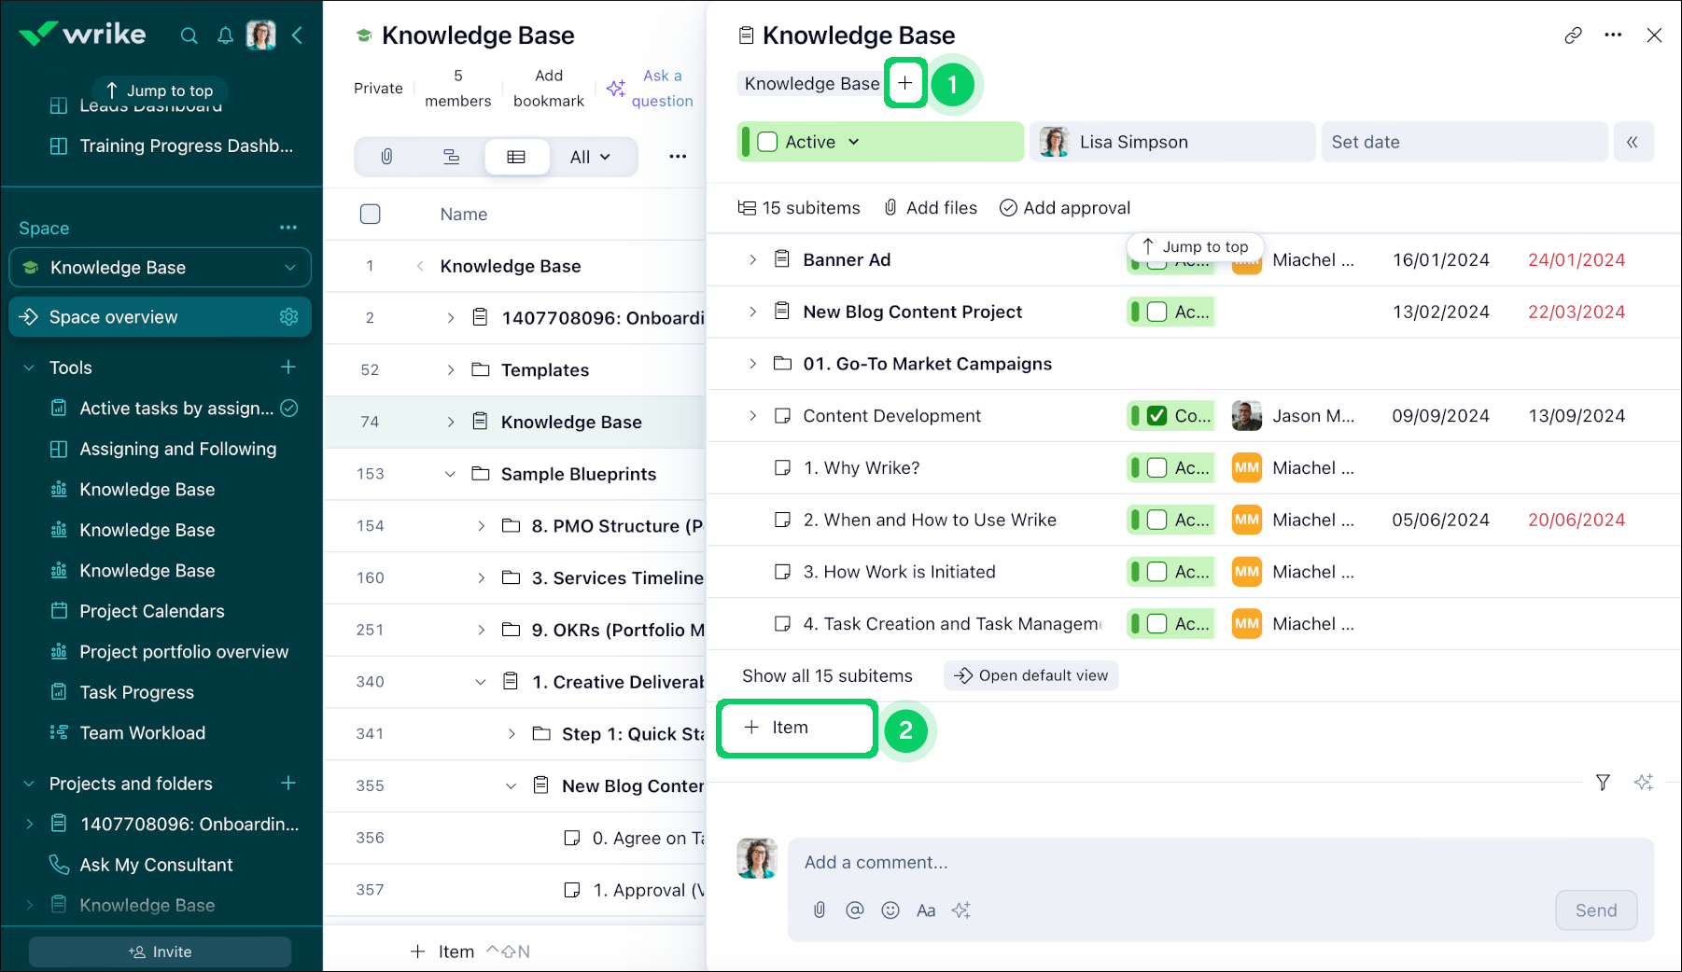The image size is (1682, 972).
Task: Expand the Templates folder row
Action: pyautogui.click(x=451, y=370)
